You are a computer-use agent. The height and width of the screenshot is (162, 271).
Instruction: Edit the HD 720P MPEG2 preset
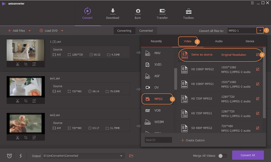[258, 99]
